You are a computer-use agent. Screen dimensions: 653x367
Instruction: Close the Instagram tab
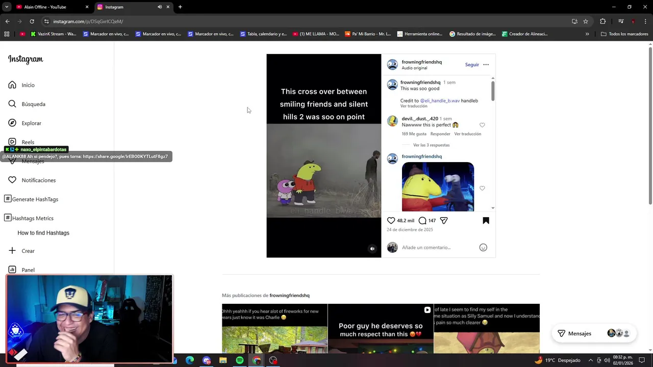(x=168, y=7)
